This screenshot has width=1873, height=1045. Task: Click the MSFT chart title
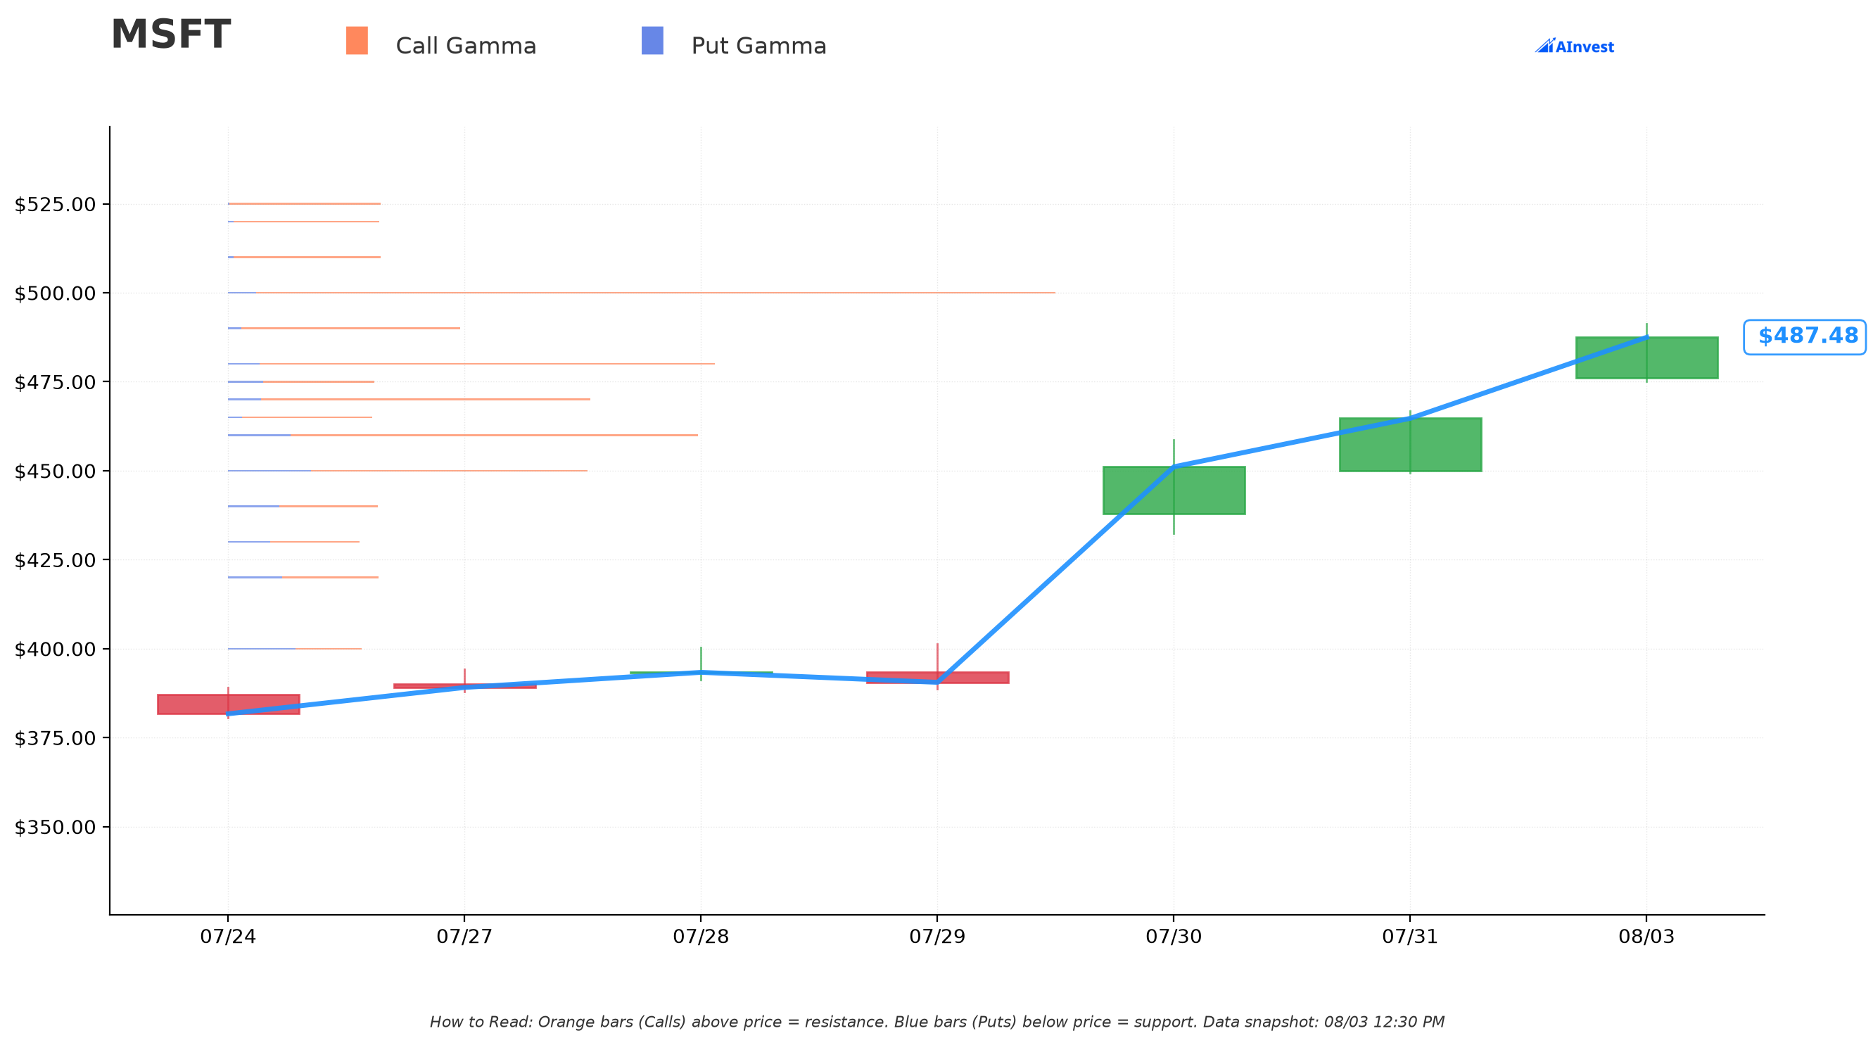[171, 35]
